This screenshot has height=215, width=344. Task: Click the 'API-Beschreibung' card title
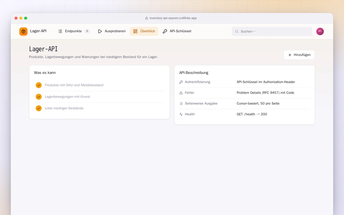(x=194, y=73)
